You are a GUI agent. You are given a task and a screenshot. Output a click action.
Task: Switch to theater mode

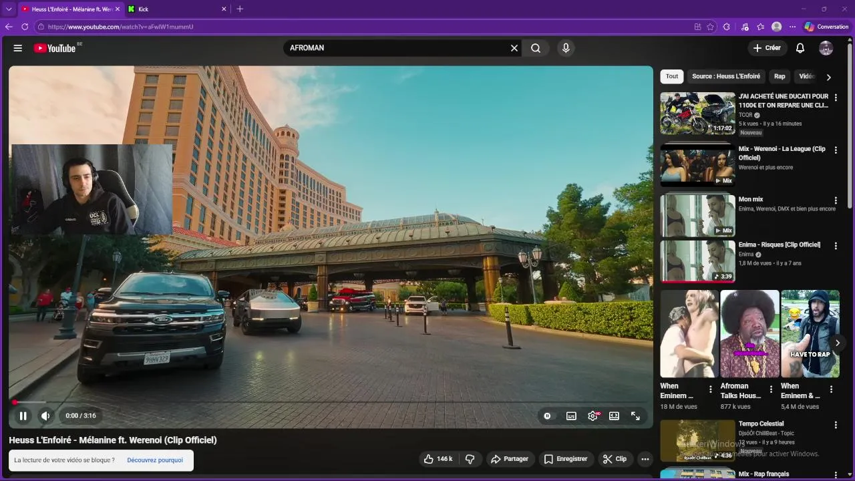click(x=615, y=416)
